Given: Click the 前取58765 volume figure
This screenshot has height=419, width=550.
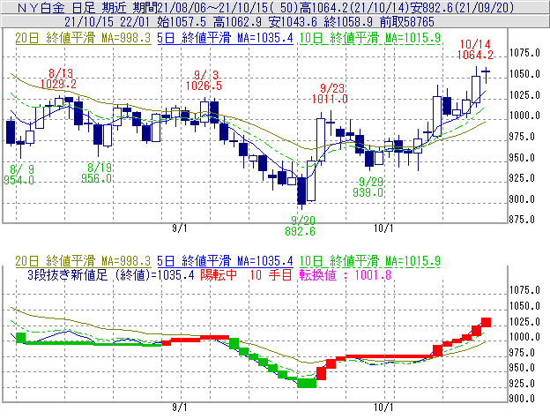Looking at the screenshot, I should coord(407,22).
